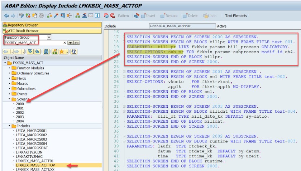Open the blue information (i) icon

(97, 16)
